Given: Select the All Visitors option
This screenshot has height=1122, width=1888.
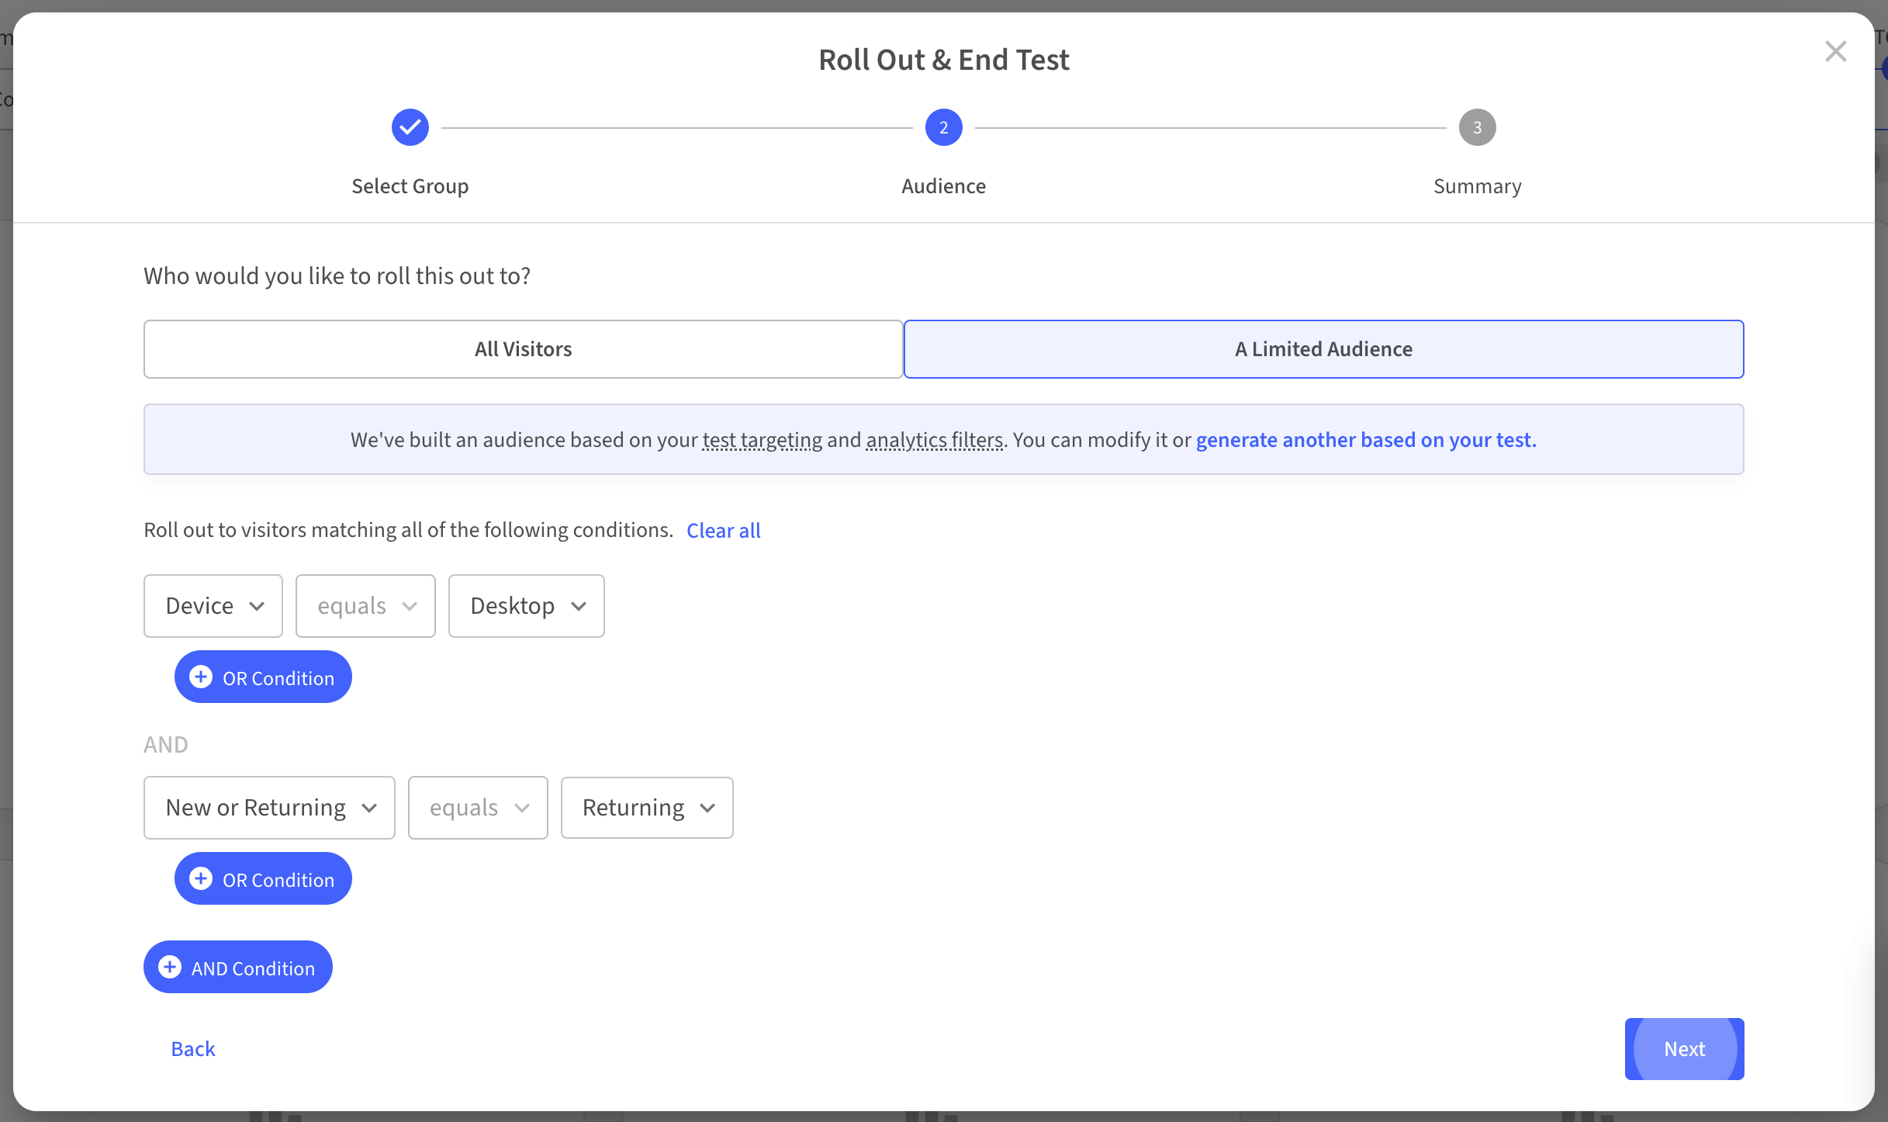Looking at the screenshot, I should pos(523,349).
